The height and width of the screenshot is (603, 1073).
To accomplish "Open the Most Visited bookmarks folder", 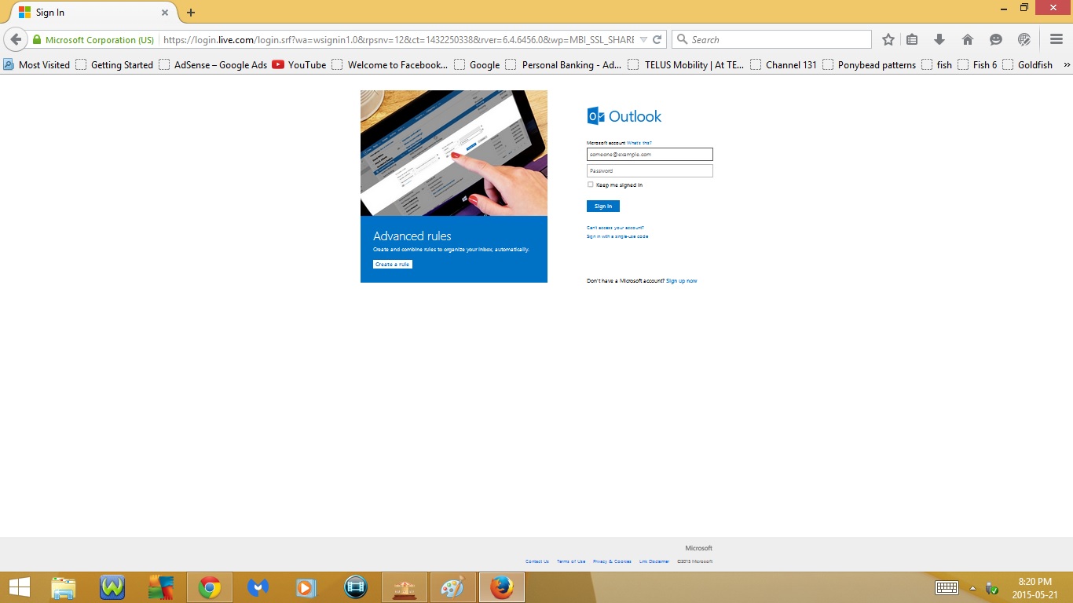I will coord(36,65).
